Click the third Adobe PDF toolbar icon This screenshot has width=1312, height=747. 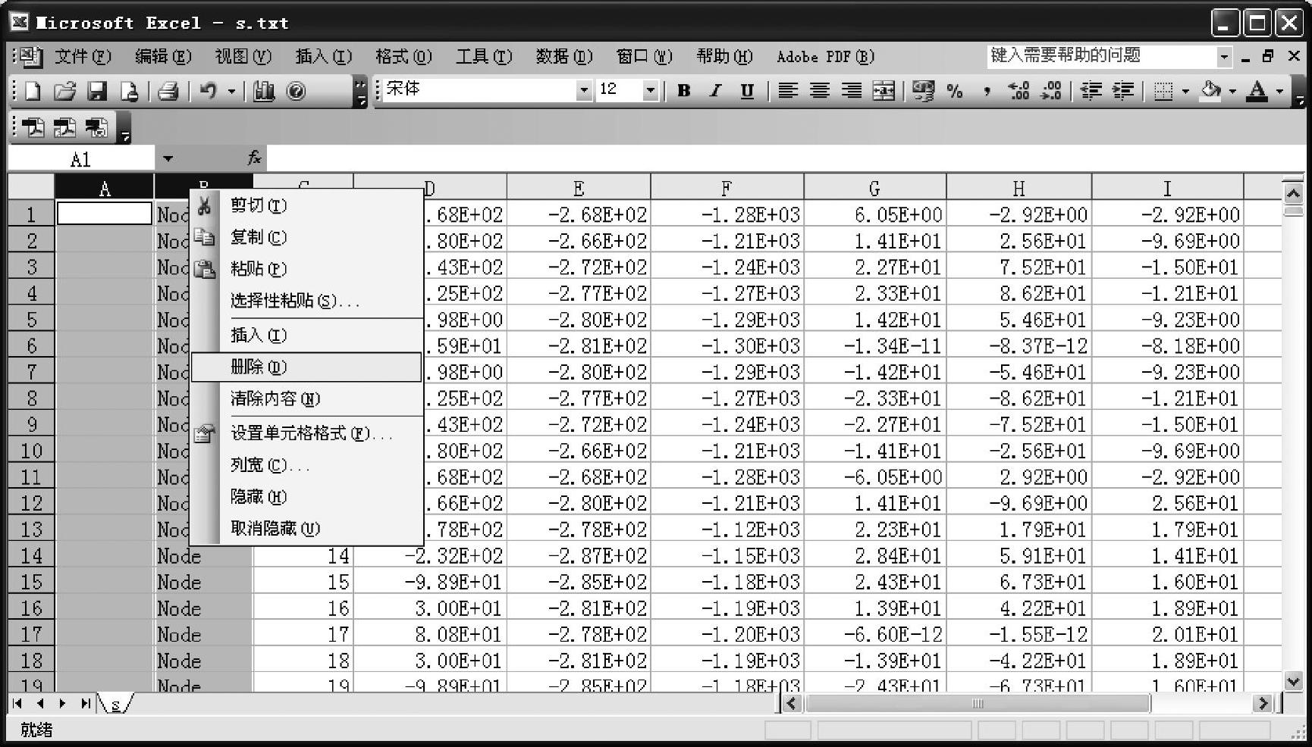tap(96, 127)
